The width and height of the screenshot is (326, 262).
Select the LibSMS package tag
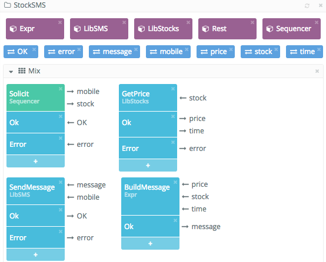pyautogui.click(x=99, y=29)
